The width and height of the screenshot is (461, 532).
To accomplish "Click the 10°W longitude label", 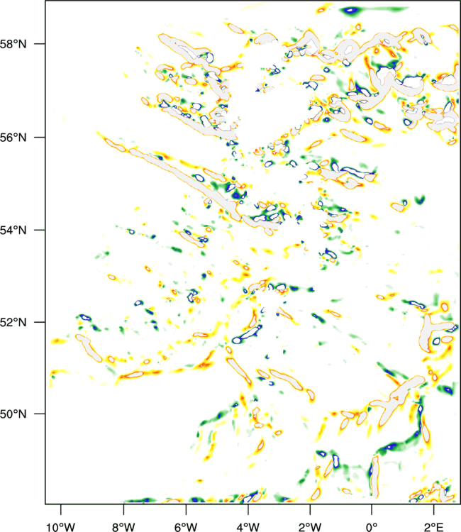I will point(61,526).
